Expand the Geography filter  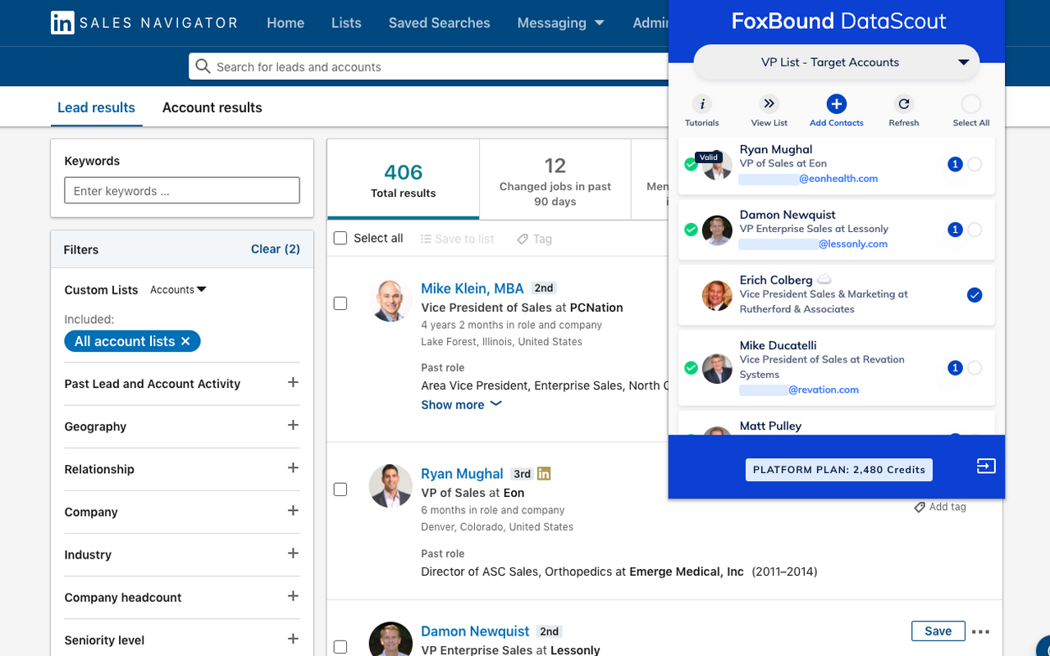coord(293,425)
